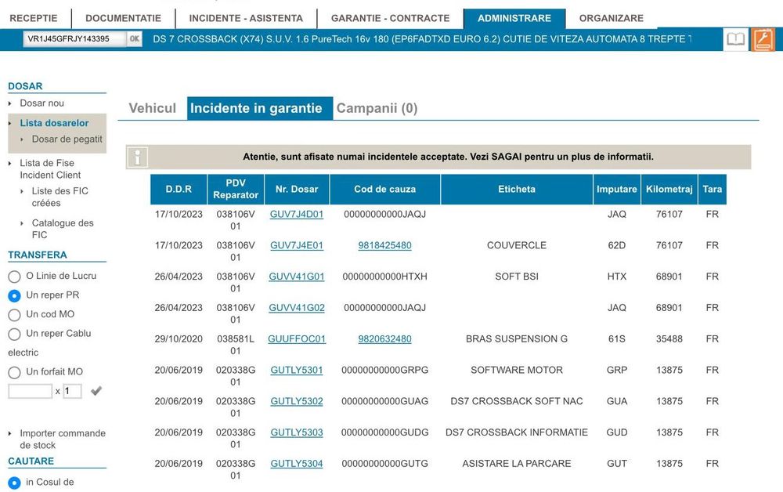783x492 pixels.
Task: Click 'Dosar de pegatit' sidebar item
Action: pos(67,139)
